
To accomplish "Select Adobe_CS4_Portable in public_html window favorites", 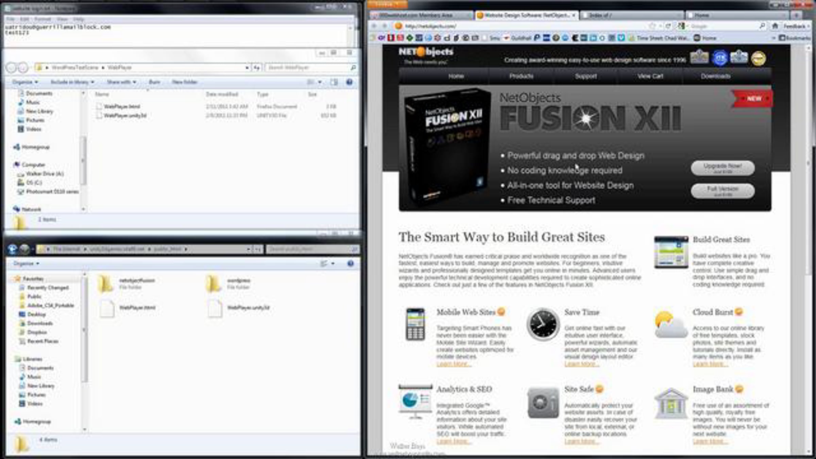I will (47, 305).
